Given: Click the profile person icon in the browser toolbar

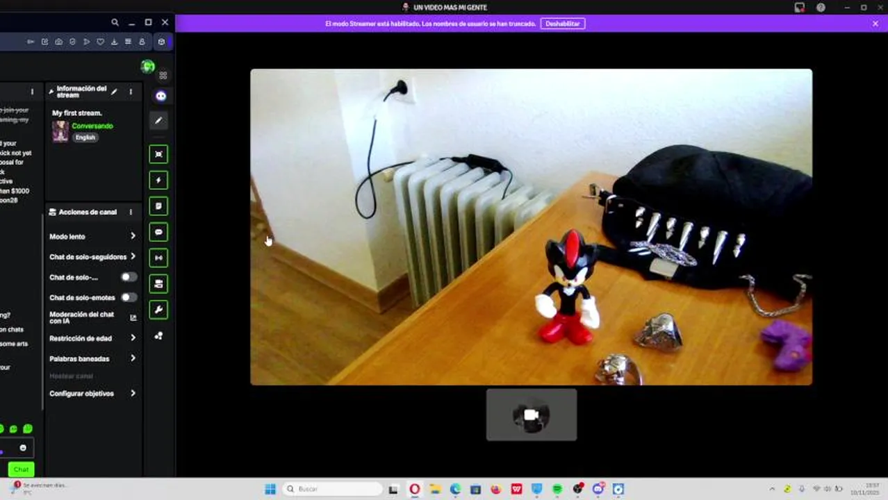Looking at the screenshot, I should tap(142, 42).
